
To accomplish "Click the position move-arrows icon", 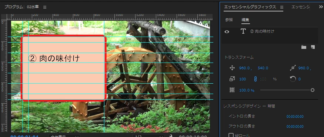I will point(232,68).
